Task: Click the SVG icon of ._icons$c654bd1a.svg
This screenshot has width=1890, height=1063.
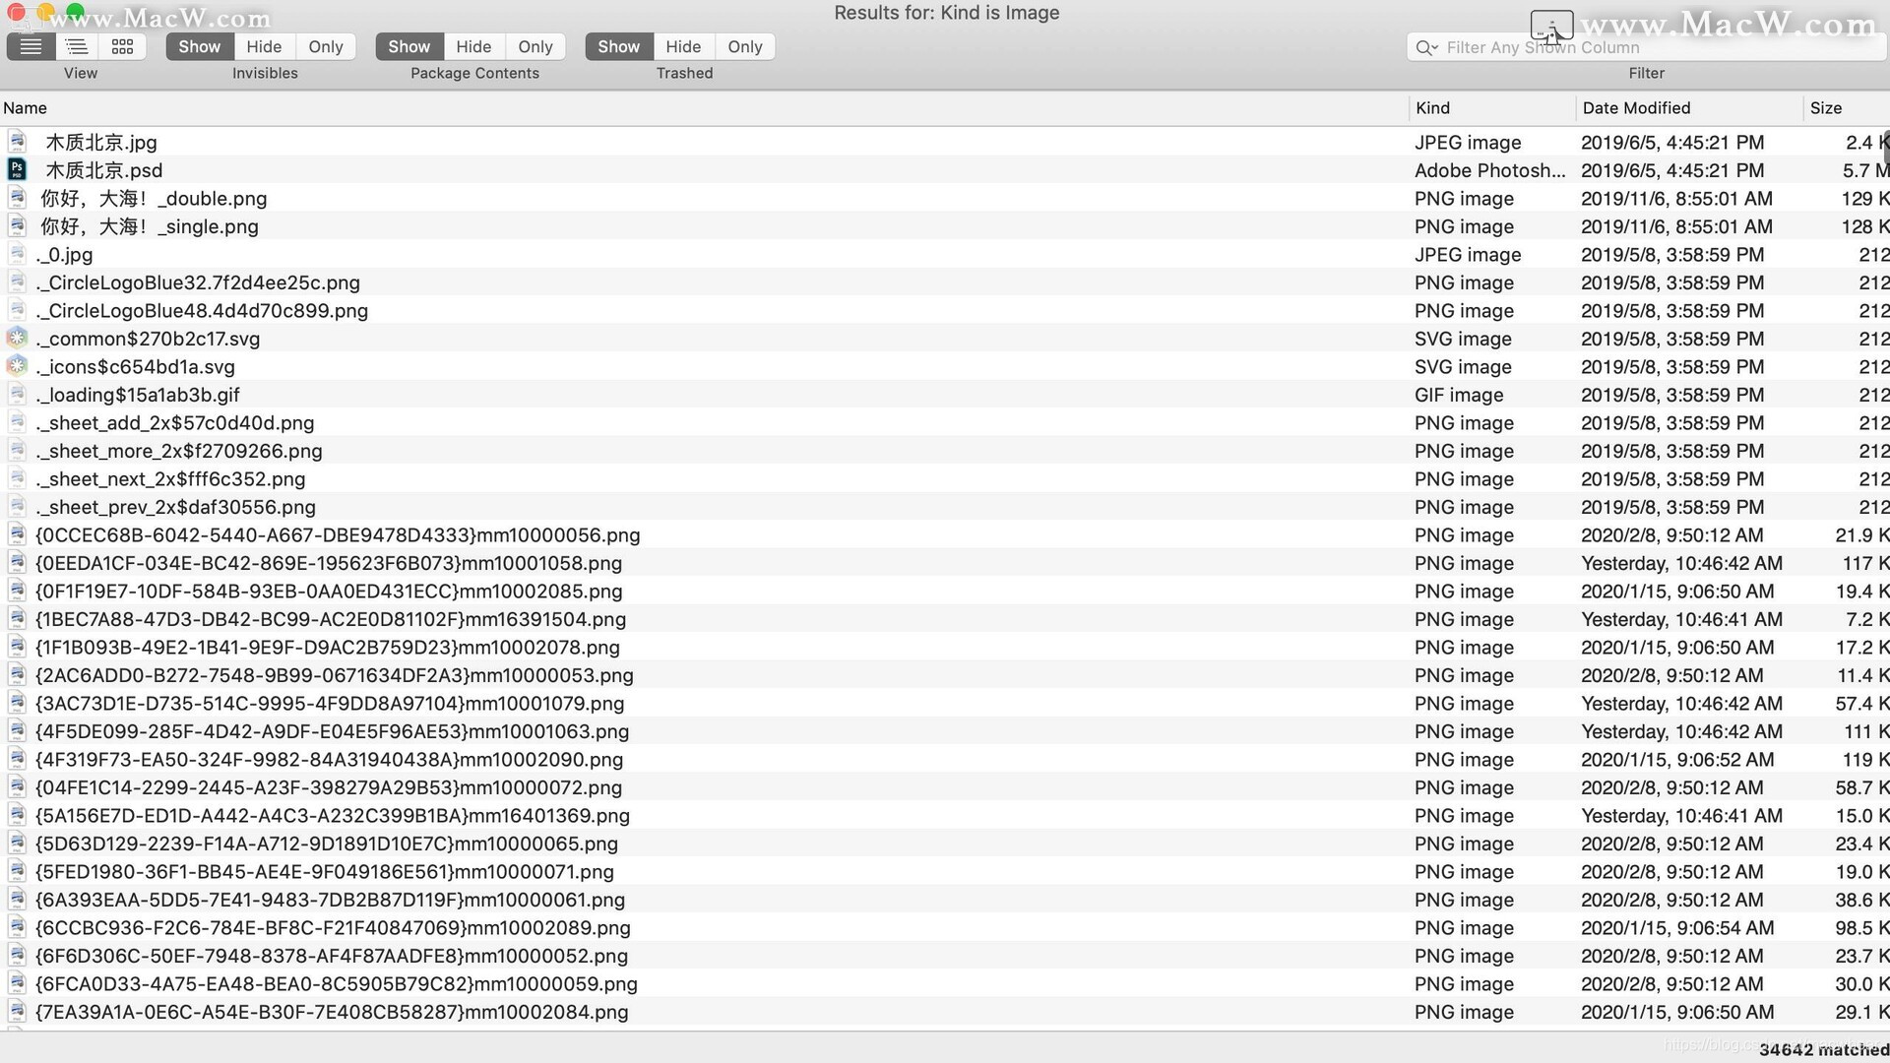Action: pyautogui.click(x=17, y=366)
